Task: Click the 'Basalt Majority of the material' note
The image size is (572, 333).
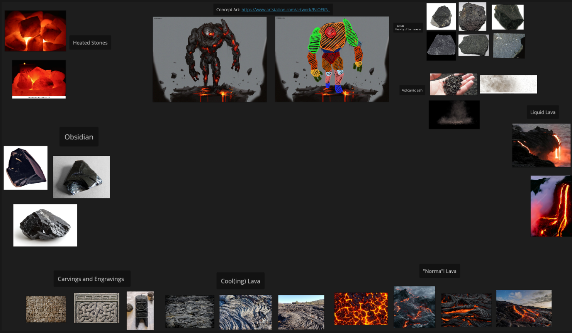Action: [408, 28]
